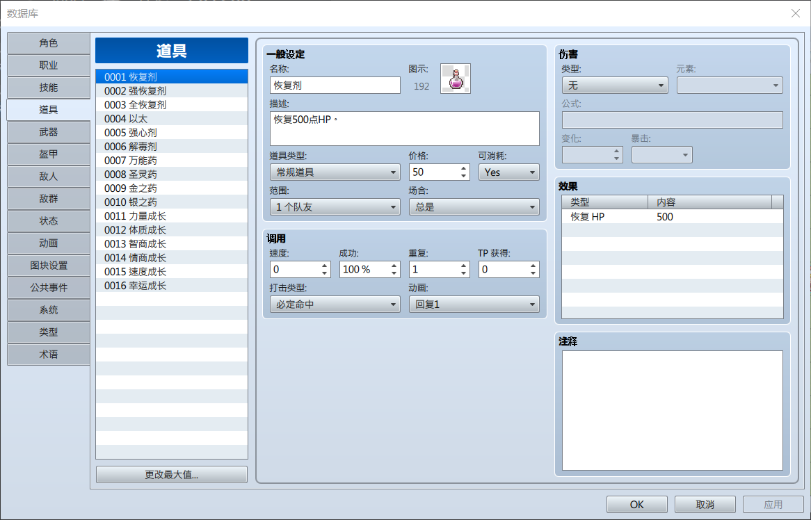The image size is (811, 520).
Task: Click the OK button
Action: pyautogui.click(x=636, y=505)
